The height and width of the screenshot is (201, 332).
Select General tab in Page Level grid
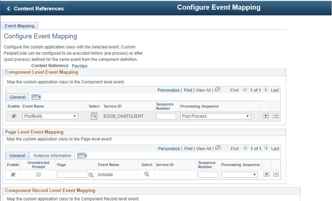click(17, 155)
